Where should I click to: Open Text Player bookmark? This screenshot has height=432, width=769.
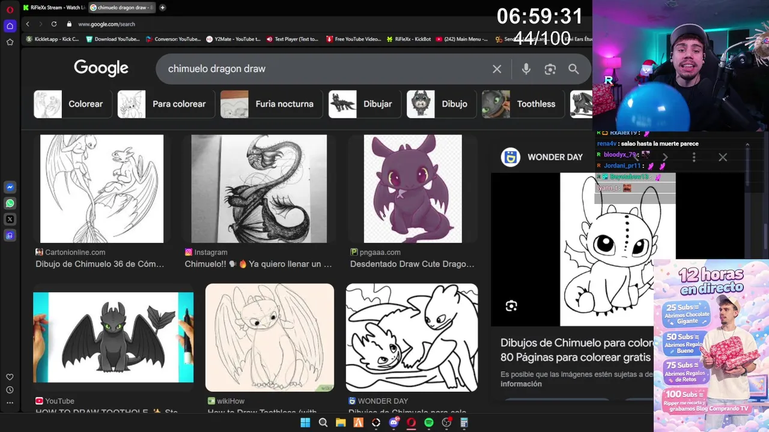click(x=293, y=39)
